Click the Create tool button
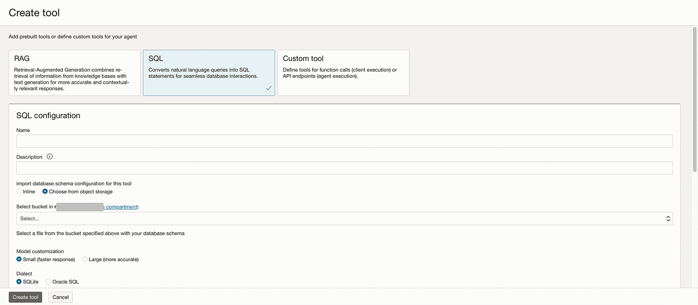698x305 pixels. pyautogui.click(x=25, y=297)
